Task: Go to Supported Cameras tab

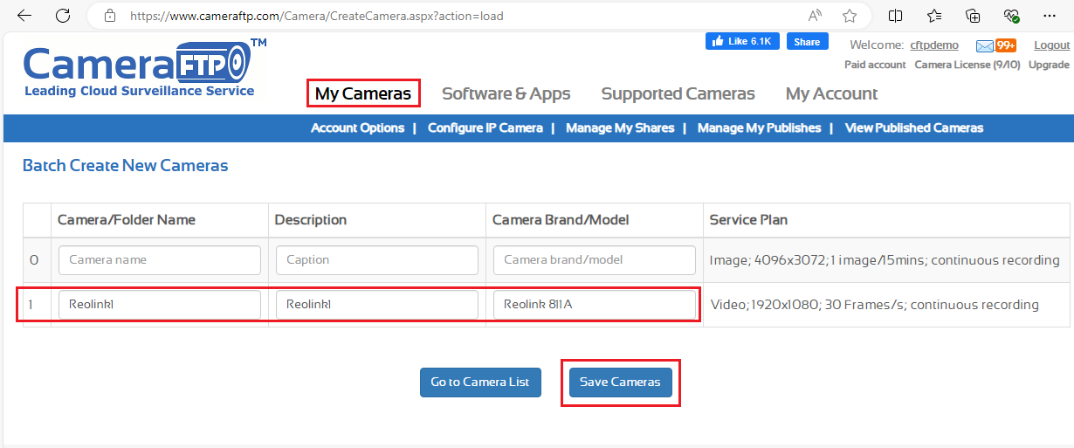Action: coord(678,93)
